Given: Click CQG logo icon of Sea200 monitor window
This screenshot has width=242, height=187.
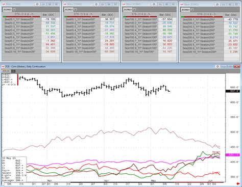Looking at the screenshot, I should tap(182, 4).
